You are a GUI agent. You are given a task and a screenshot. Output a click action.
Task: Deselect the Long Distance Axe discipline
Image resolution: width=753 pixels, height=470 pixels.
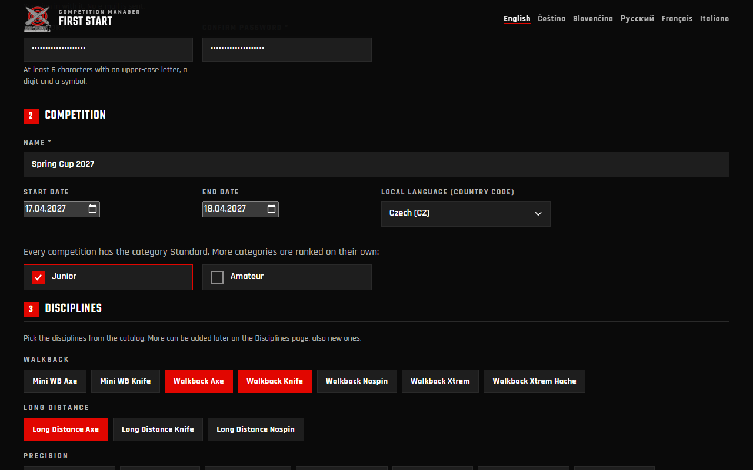66,429
